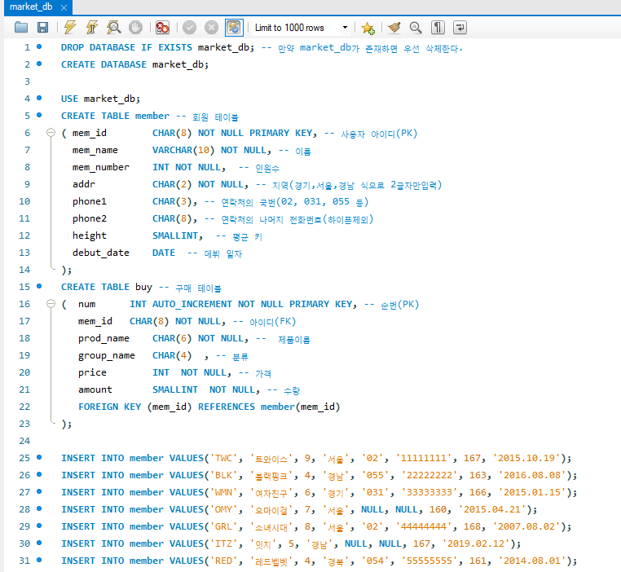Click FOREIGN KEY keyword on line 22
The height and width of the screenshot is (572, 621).
[109, 407]
